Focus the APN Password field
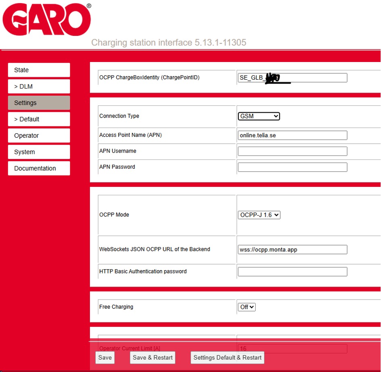The image size is (381, 372). click(x=292, y=167)
